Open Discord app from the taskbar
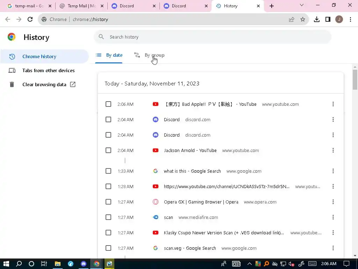358x269 pixels. pyautogui.click(x=84, y=264)
